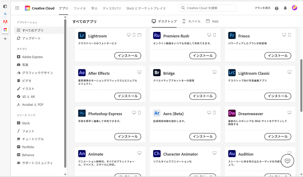Click the After Effects app icon
The height and width of the screenshot is (177, 303).
[82, 73]
